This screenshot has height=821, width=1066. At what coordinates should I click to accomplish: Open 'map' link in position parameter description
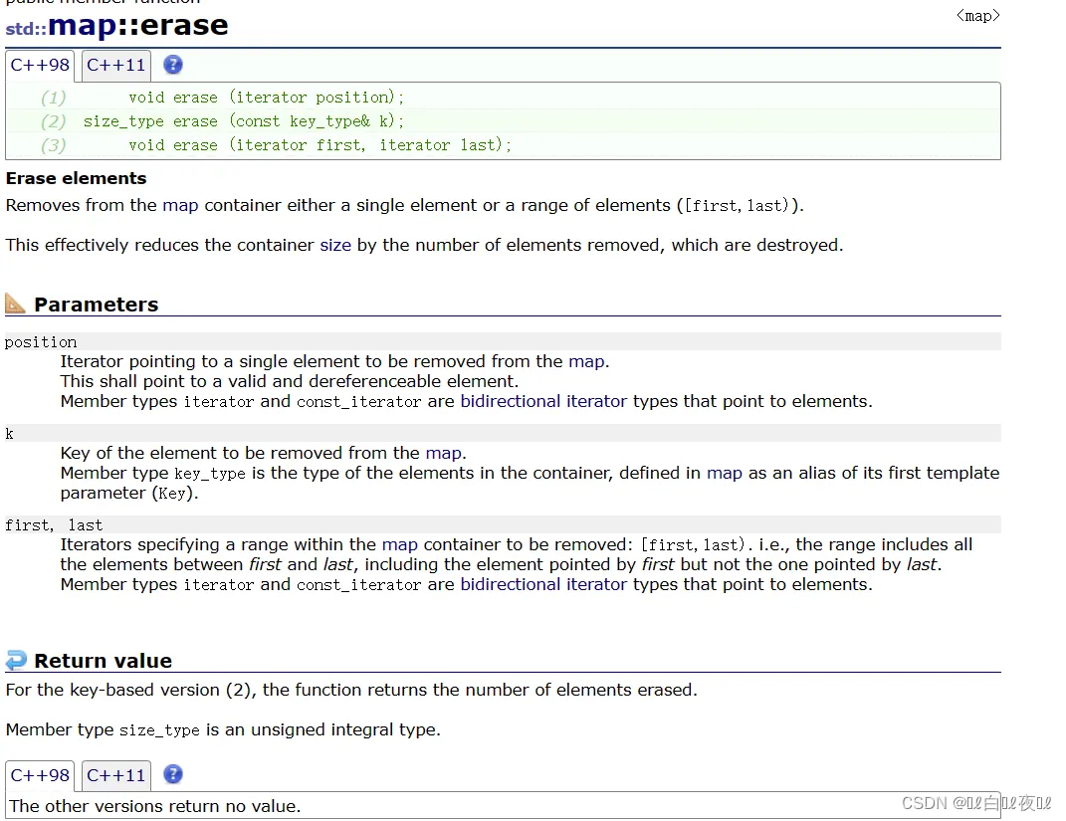586,361
